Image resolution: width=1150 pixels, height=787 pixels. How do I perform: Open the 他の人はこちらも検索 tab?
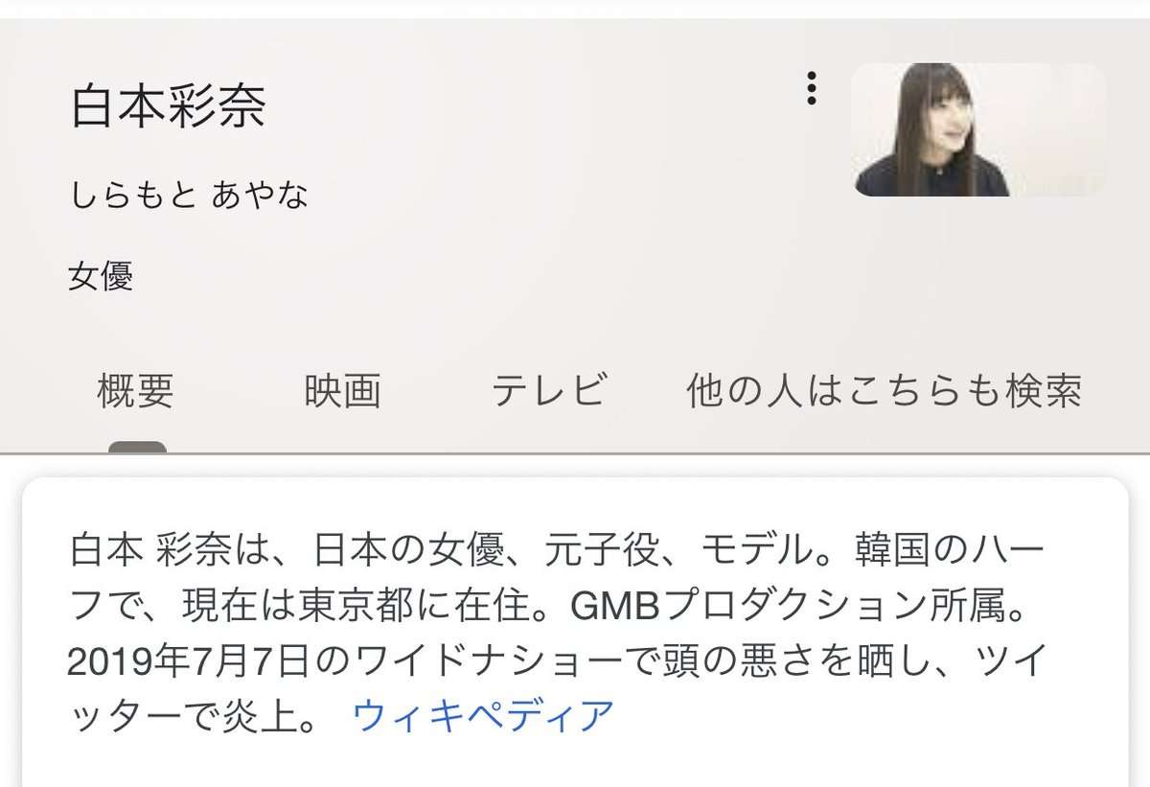click(885, 391)
